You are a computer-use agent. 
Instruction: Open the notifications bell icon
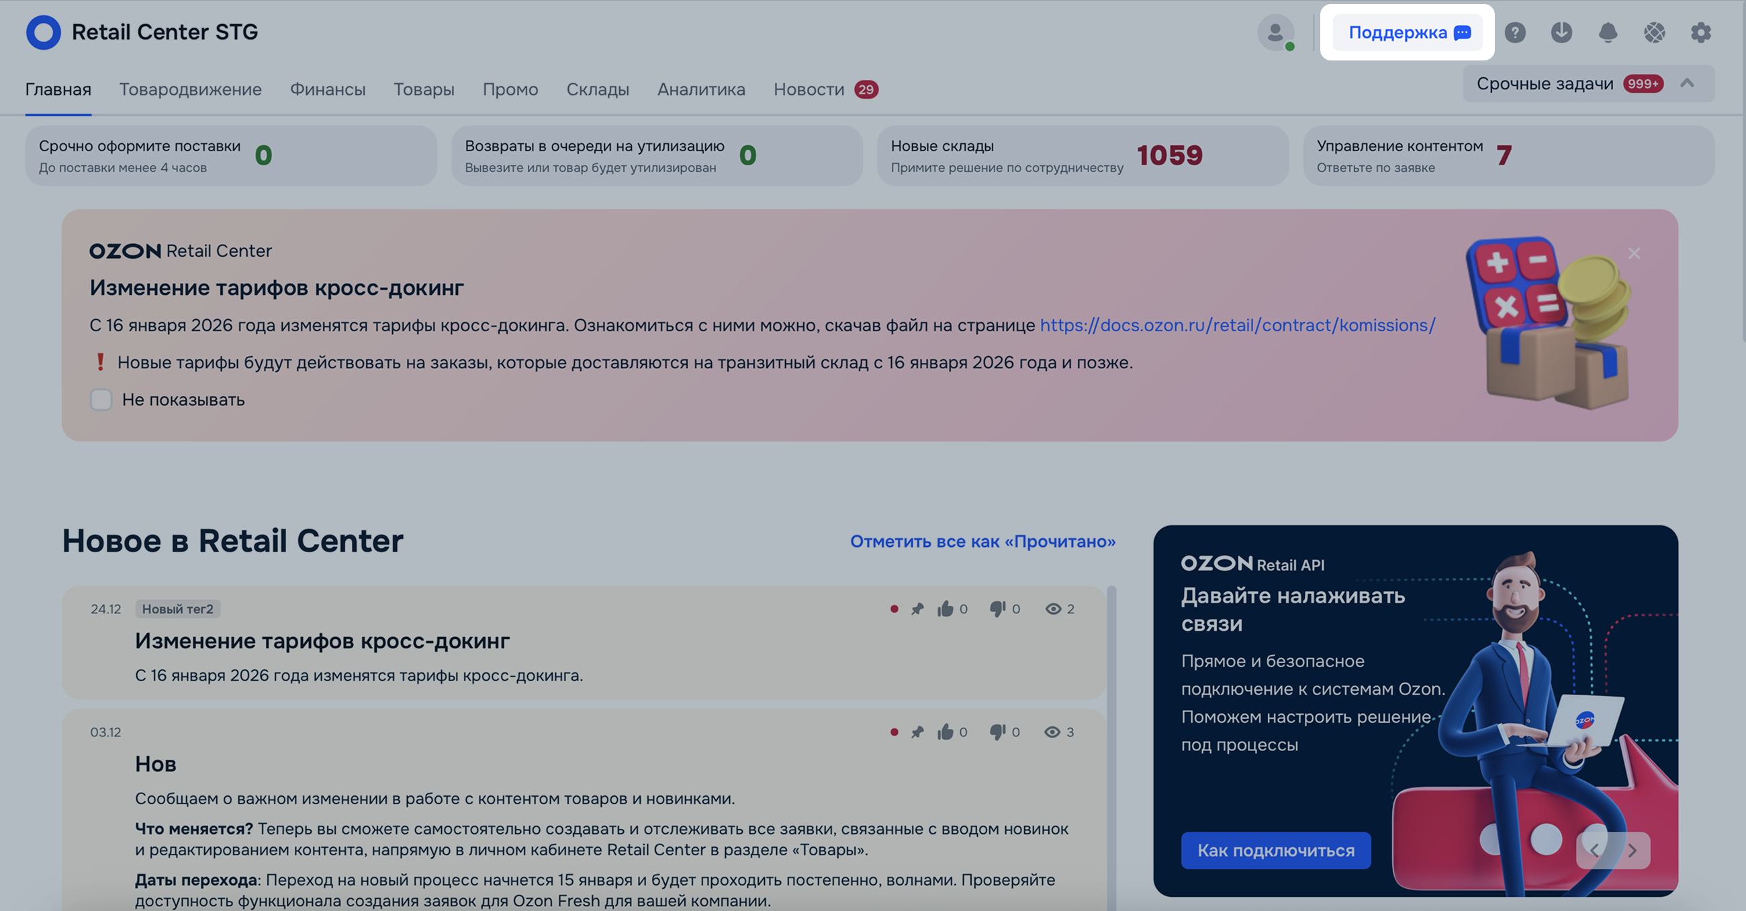(x=1608, y=32)
